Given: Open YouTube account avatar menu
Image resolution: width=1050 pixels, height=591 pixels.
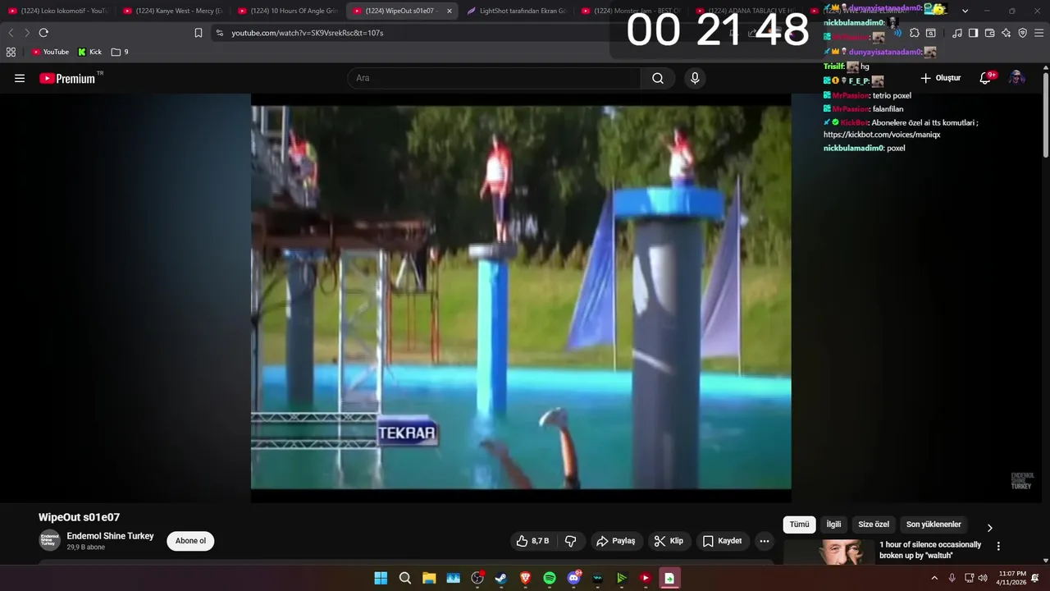Looking at the screenshot, I should (x=1016, y=78).
